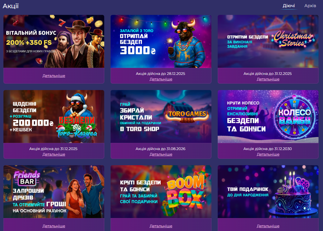
Task: Open the Вітальний бонус 200% +350 FS banner
Action: point(54,41)
